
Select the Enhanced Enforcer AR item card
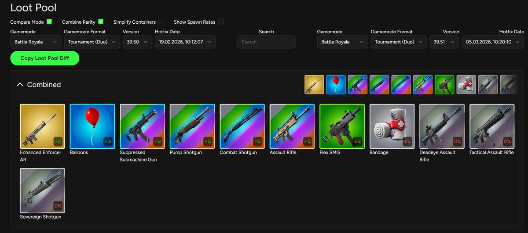coord(42,126)
